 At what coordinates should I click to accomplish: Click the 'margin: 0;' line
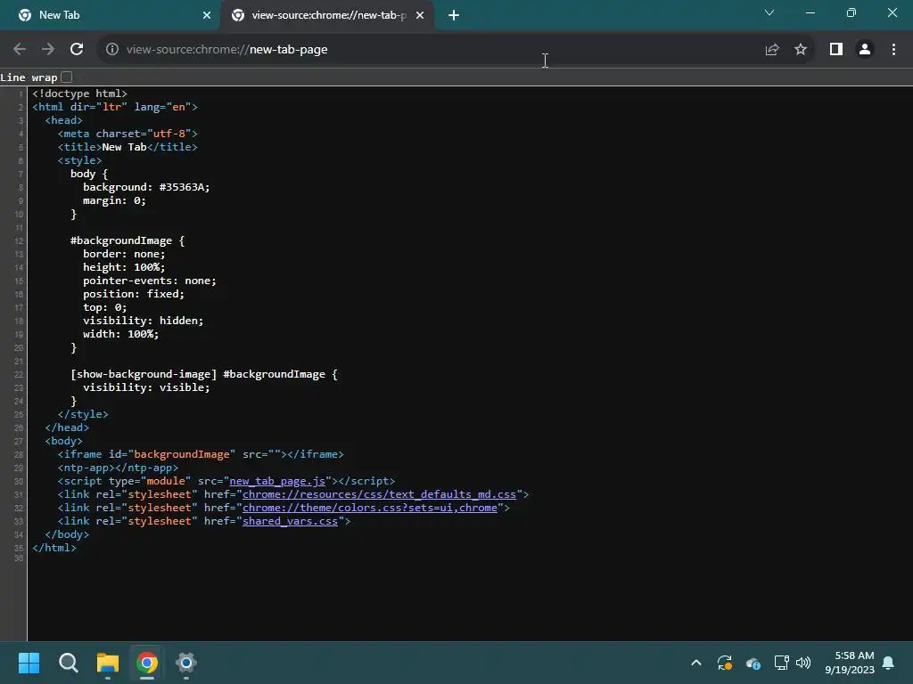point(114,200)
